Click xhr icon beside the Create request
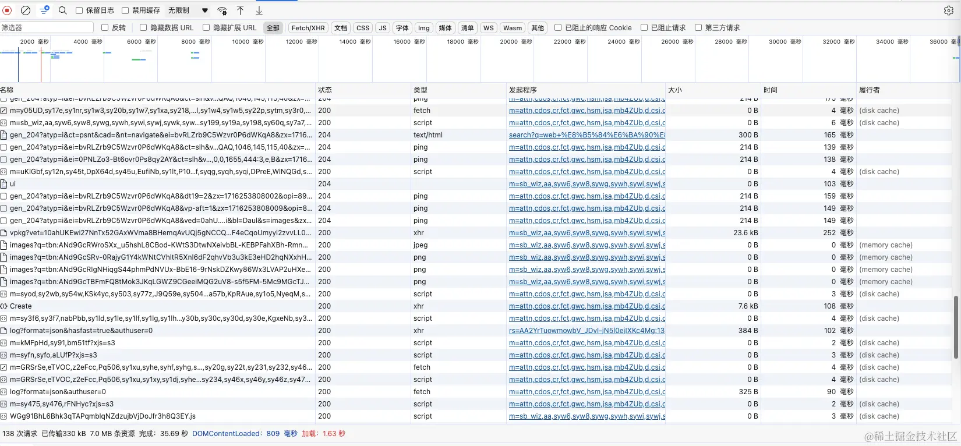The height and width of the screenshot is (446, 961). click(4, 306)
